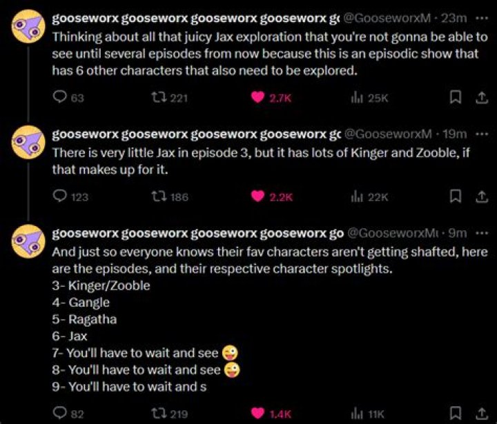
Task: Share the Jax exploration tweet
Action: (x=478, y=98)
